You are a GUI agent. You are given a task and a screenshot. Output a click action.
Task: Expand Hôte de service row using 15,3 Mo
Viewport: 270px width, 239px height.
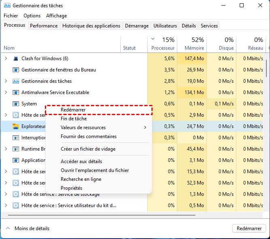[6, 172]
